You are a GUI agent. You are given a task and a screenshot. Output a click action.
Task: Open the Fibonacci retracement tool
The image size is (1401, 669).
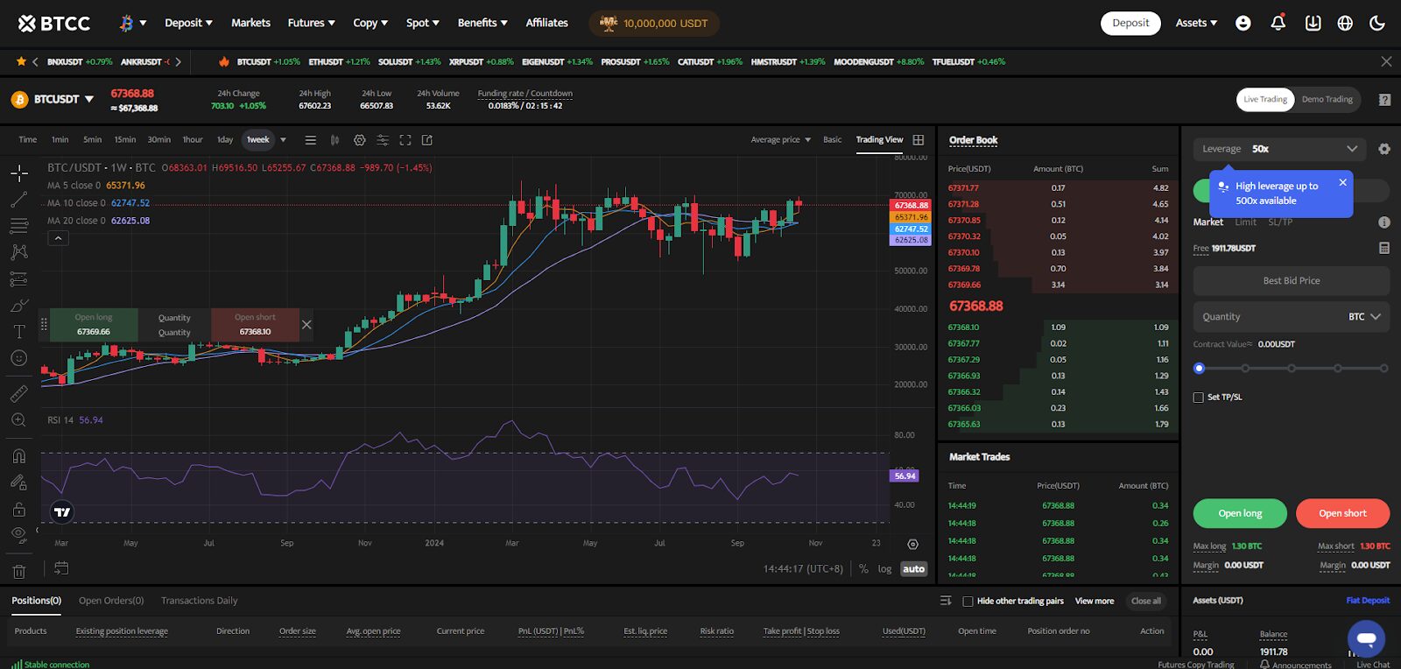point(19,226)
